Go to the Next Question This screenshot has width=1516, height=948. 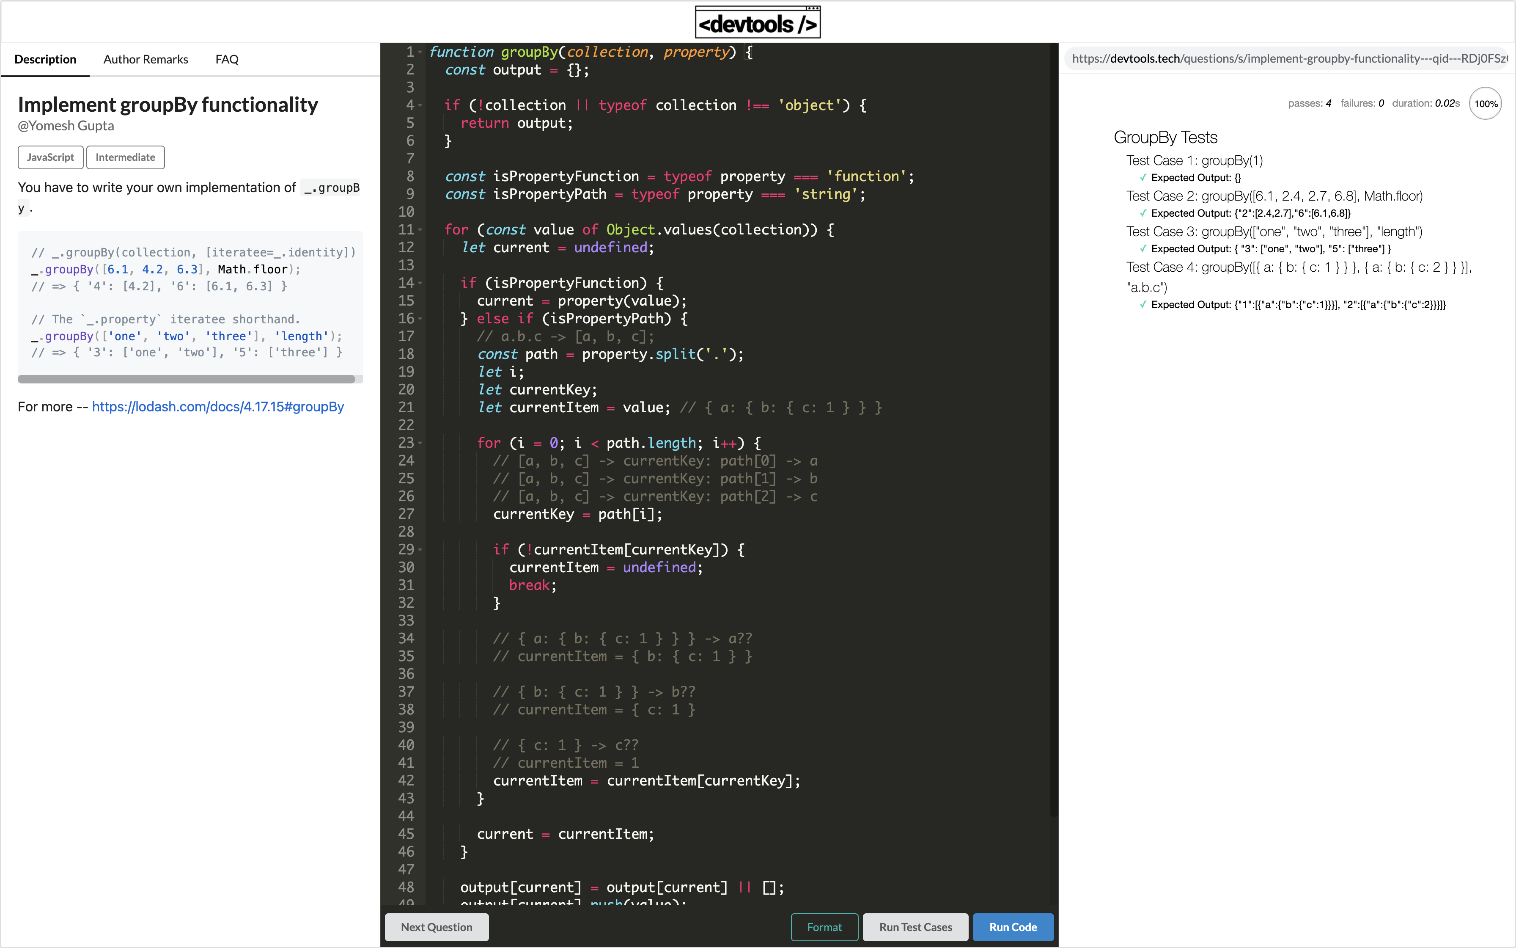(437, 927)
